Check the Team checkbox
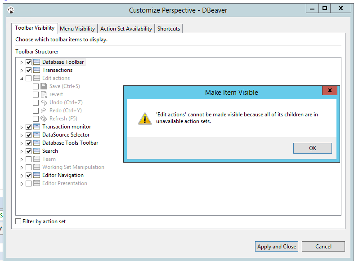Screen dimensions: 354x261 tap(28, 159)
